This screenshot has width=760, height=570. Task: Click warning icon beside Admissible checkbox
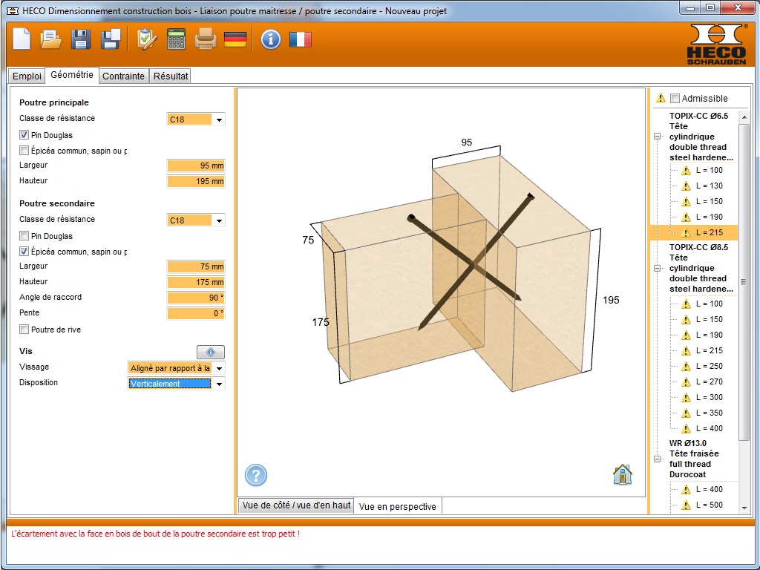coord(660,98)
